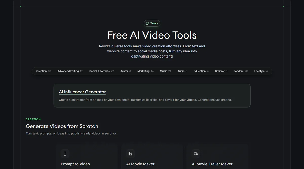Click the Prompt to Video text-cursor icon

coord(65,154)
